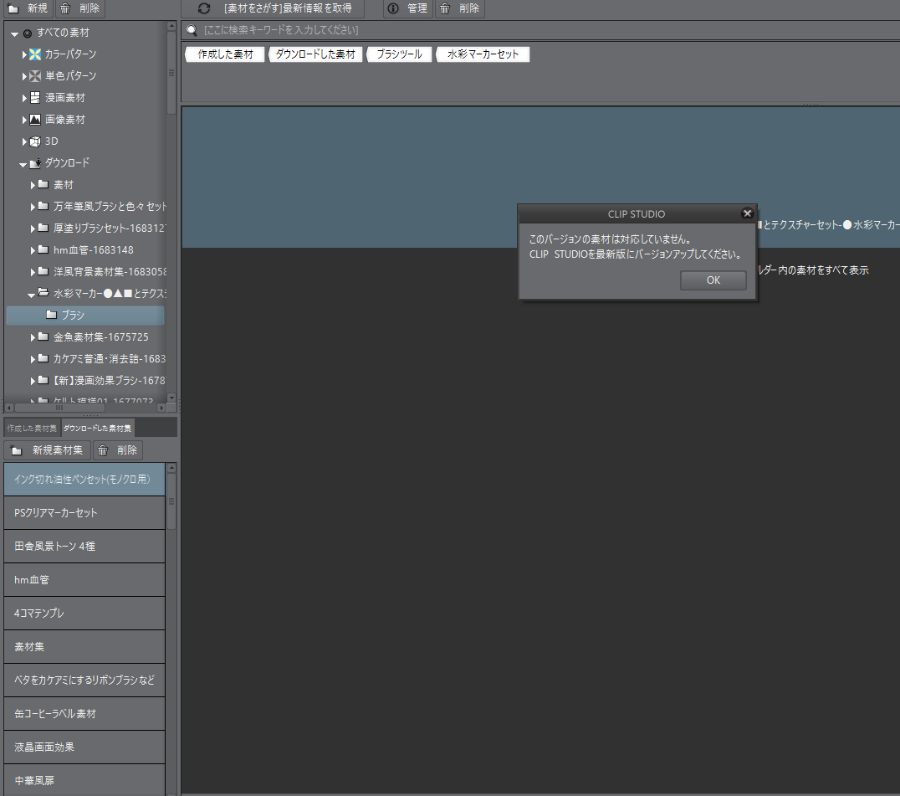Click the 3D cube icon
This screenshot has height=796, width=900.
coord(35,141)
